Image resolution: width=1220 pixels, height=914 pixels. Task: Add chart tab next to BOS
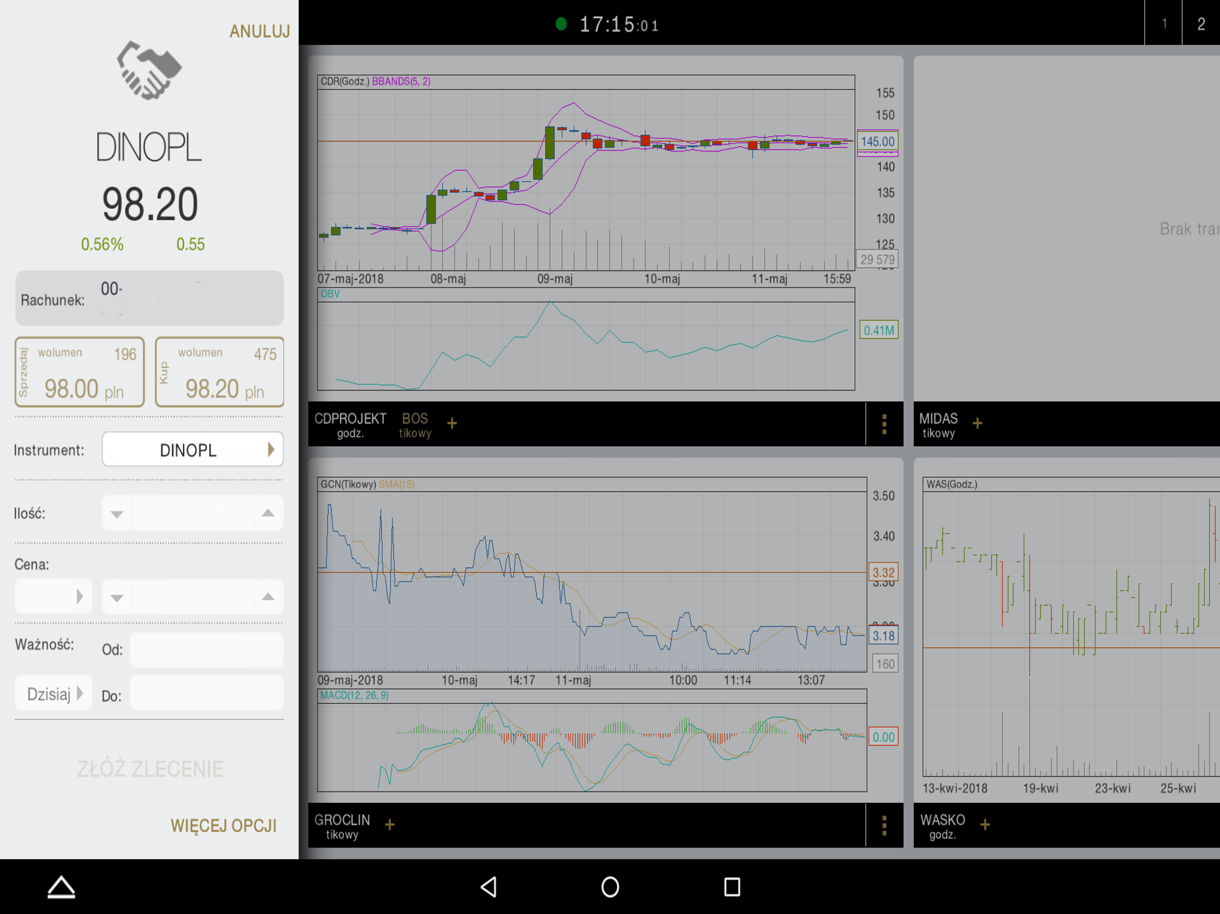tap(452, 424)
